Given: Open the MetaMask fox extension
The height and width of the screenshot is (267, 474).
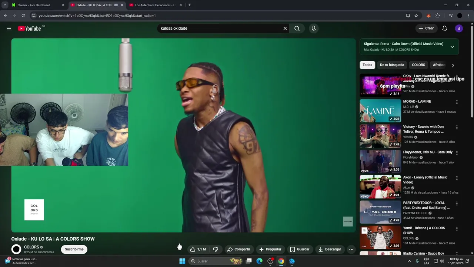Looking at the screenshot, I should [x=428, y=16].
